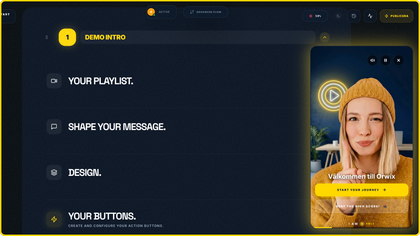Close the video preview widget

tap(398, 60)
